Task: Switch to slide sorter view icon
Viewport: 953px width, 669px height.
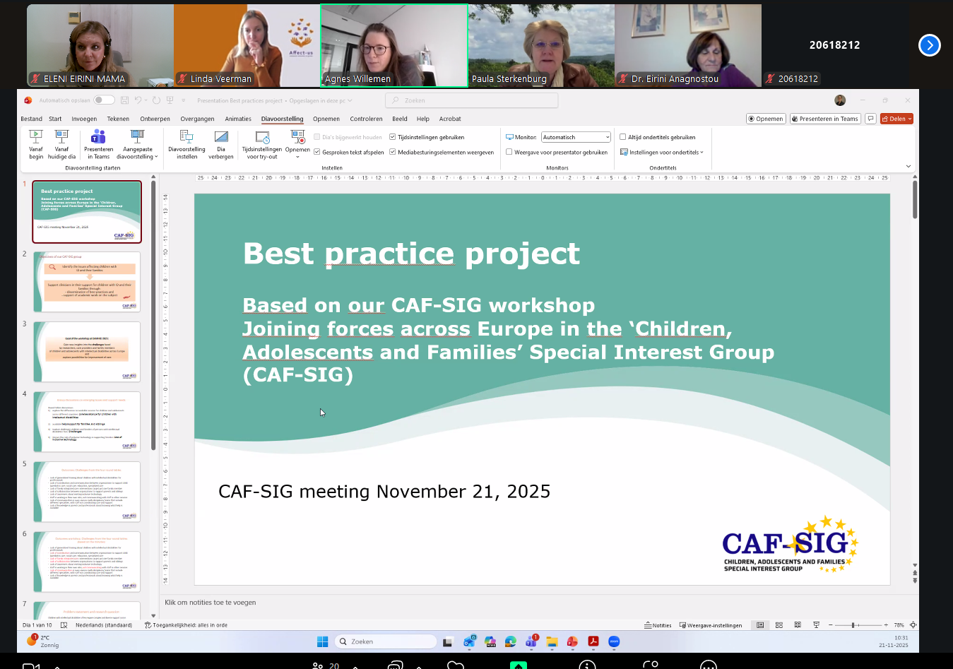Action: pyautogui.click(x=779, y=625)
